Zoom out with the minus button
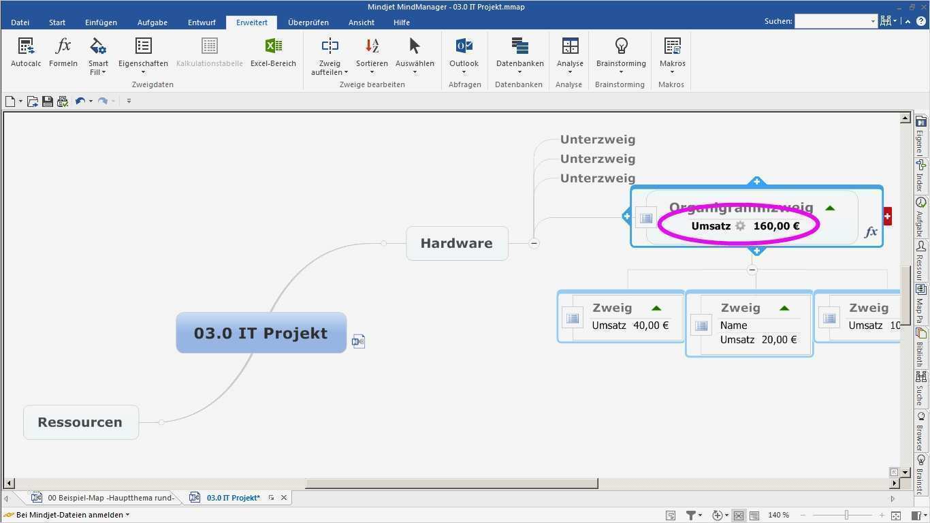Image resolution: width=930 pixels, height=523 pixels. 803,516
